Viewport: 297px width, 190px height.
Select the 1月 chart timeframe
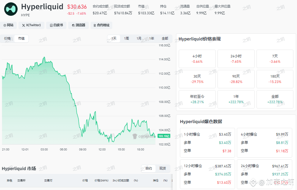coord(139,38)
